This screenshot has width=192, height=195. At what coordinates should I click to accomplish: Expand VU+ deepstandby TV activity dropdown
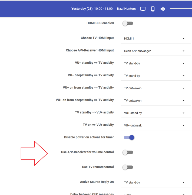pos(155,76)
